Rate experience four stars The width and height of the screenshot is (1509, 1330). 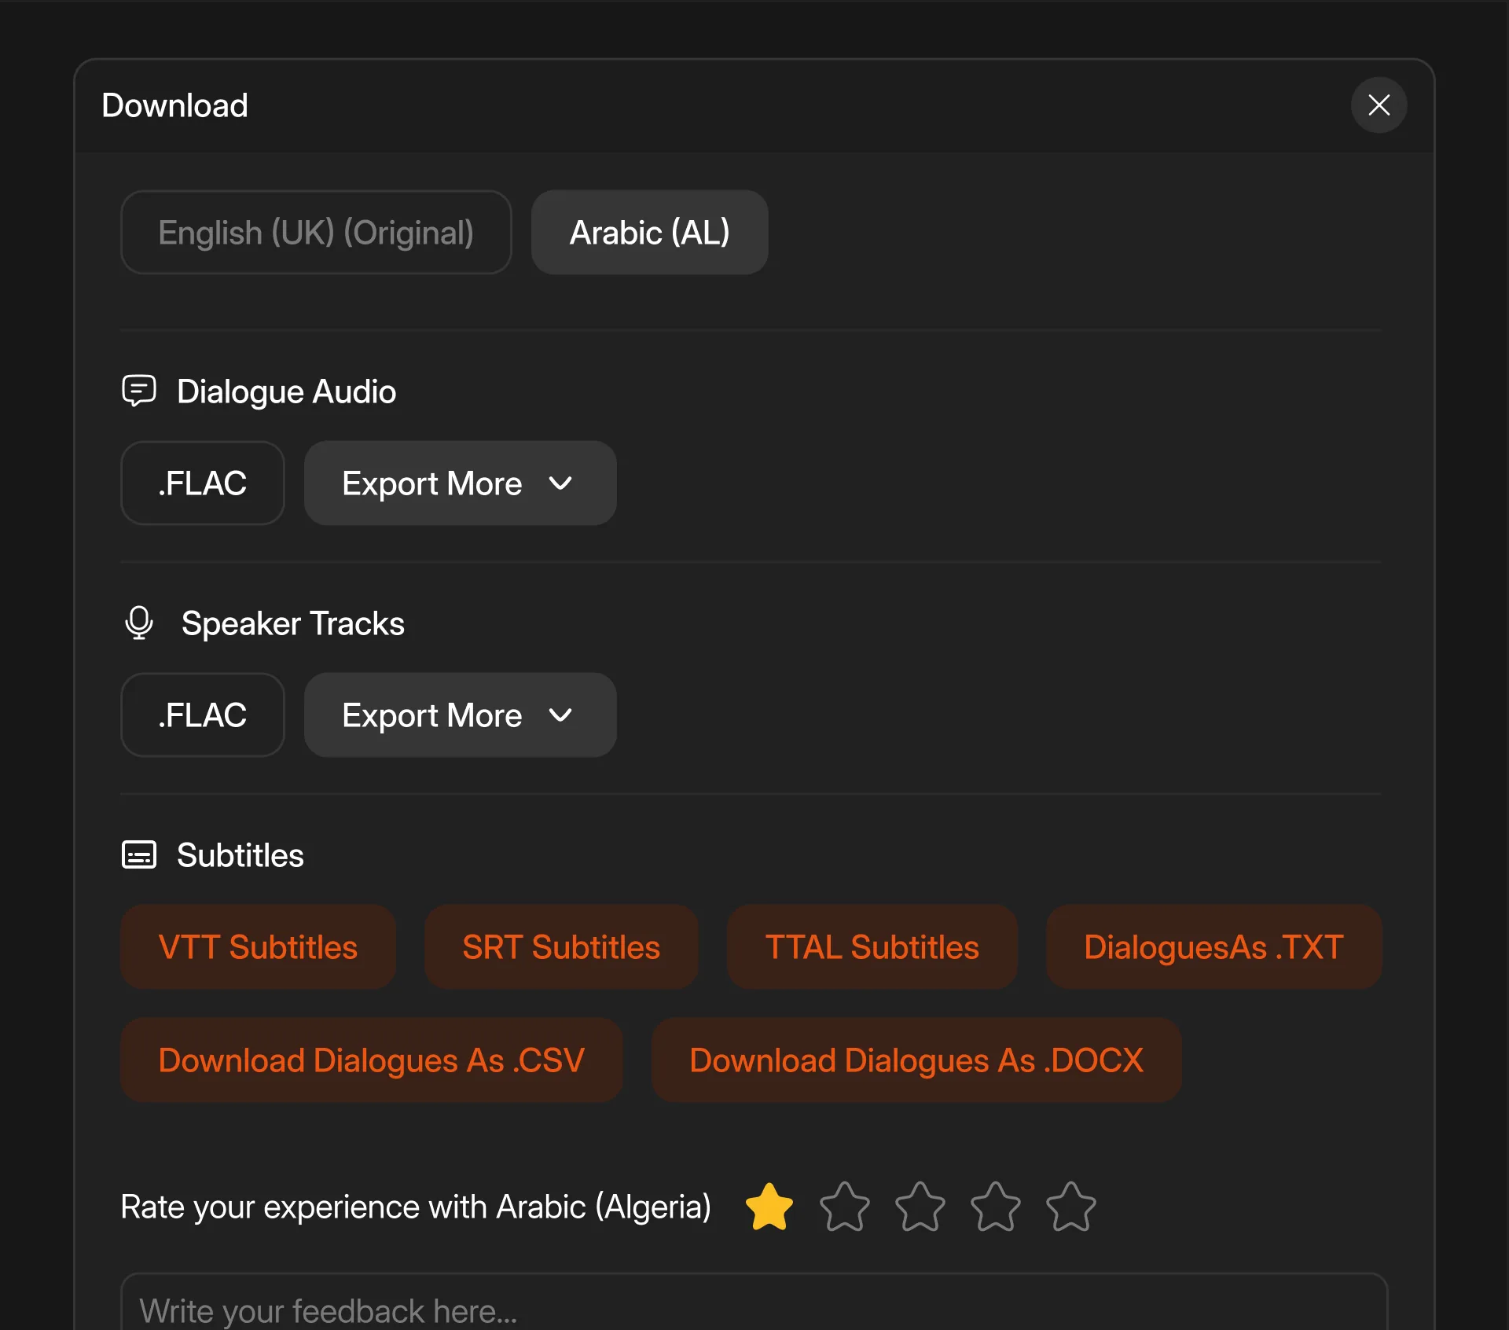point(996,1207)
